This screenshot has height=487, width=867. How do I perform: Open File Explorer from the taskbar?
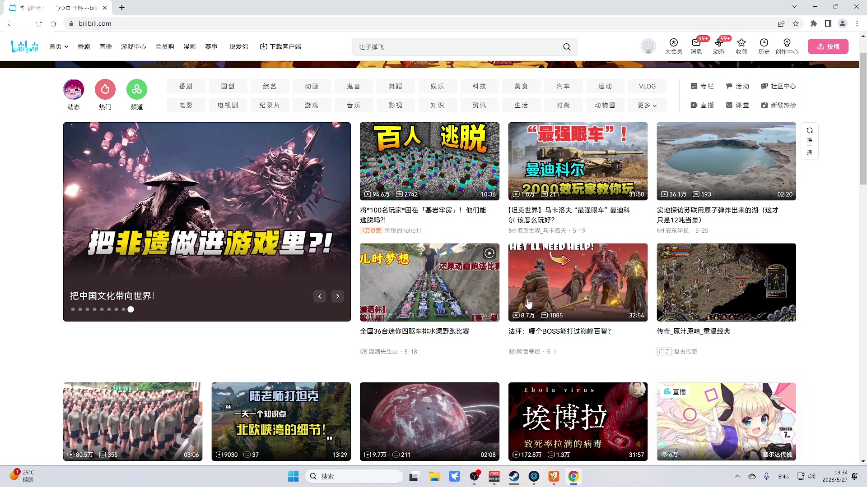click(x=434, y=476)
